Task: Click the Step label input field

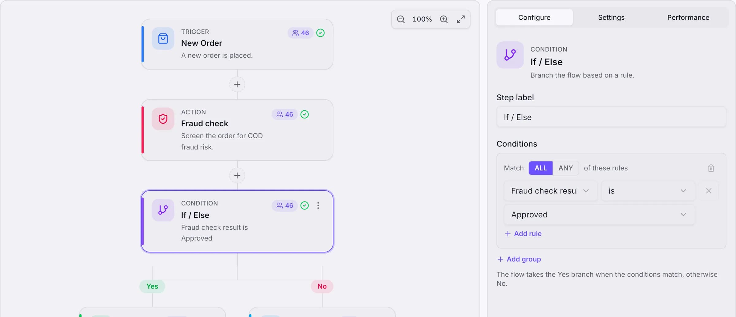Action: [611, 117]
